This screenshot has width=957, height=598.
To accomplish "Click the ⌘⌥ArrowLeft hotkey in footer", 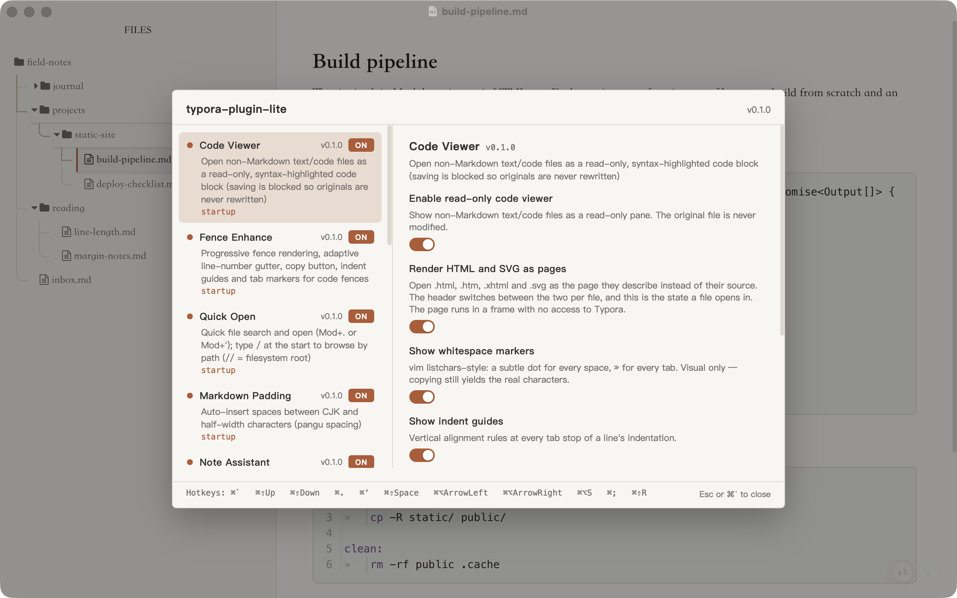I will (x=460, y=493).
